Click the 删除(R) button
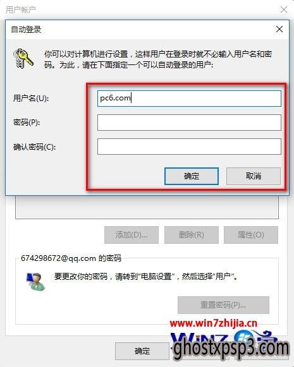The image size is (294, 367). tap(192, 235)
